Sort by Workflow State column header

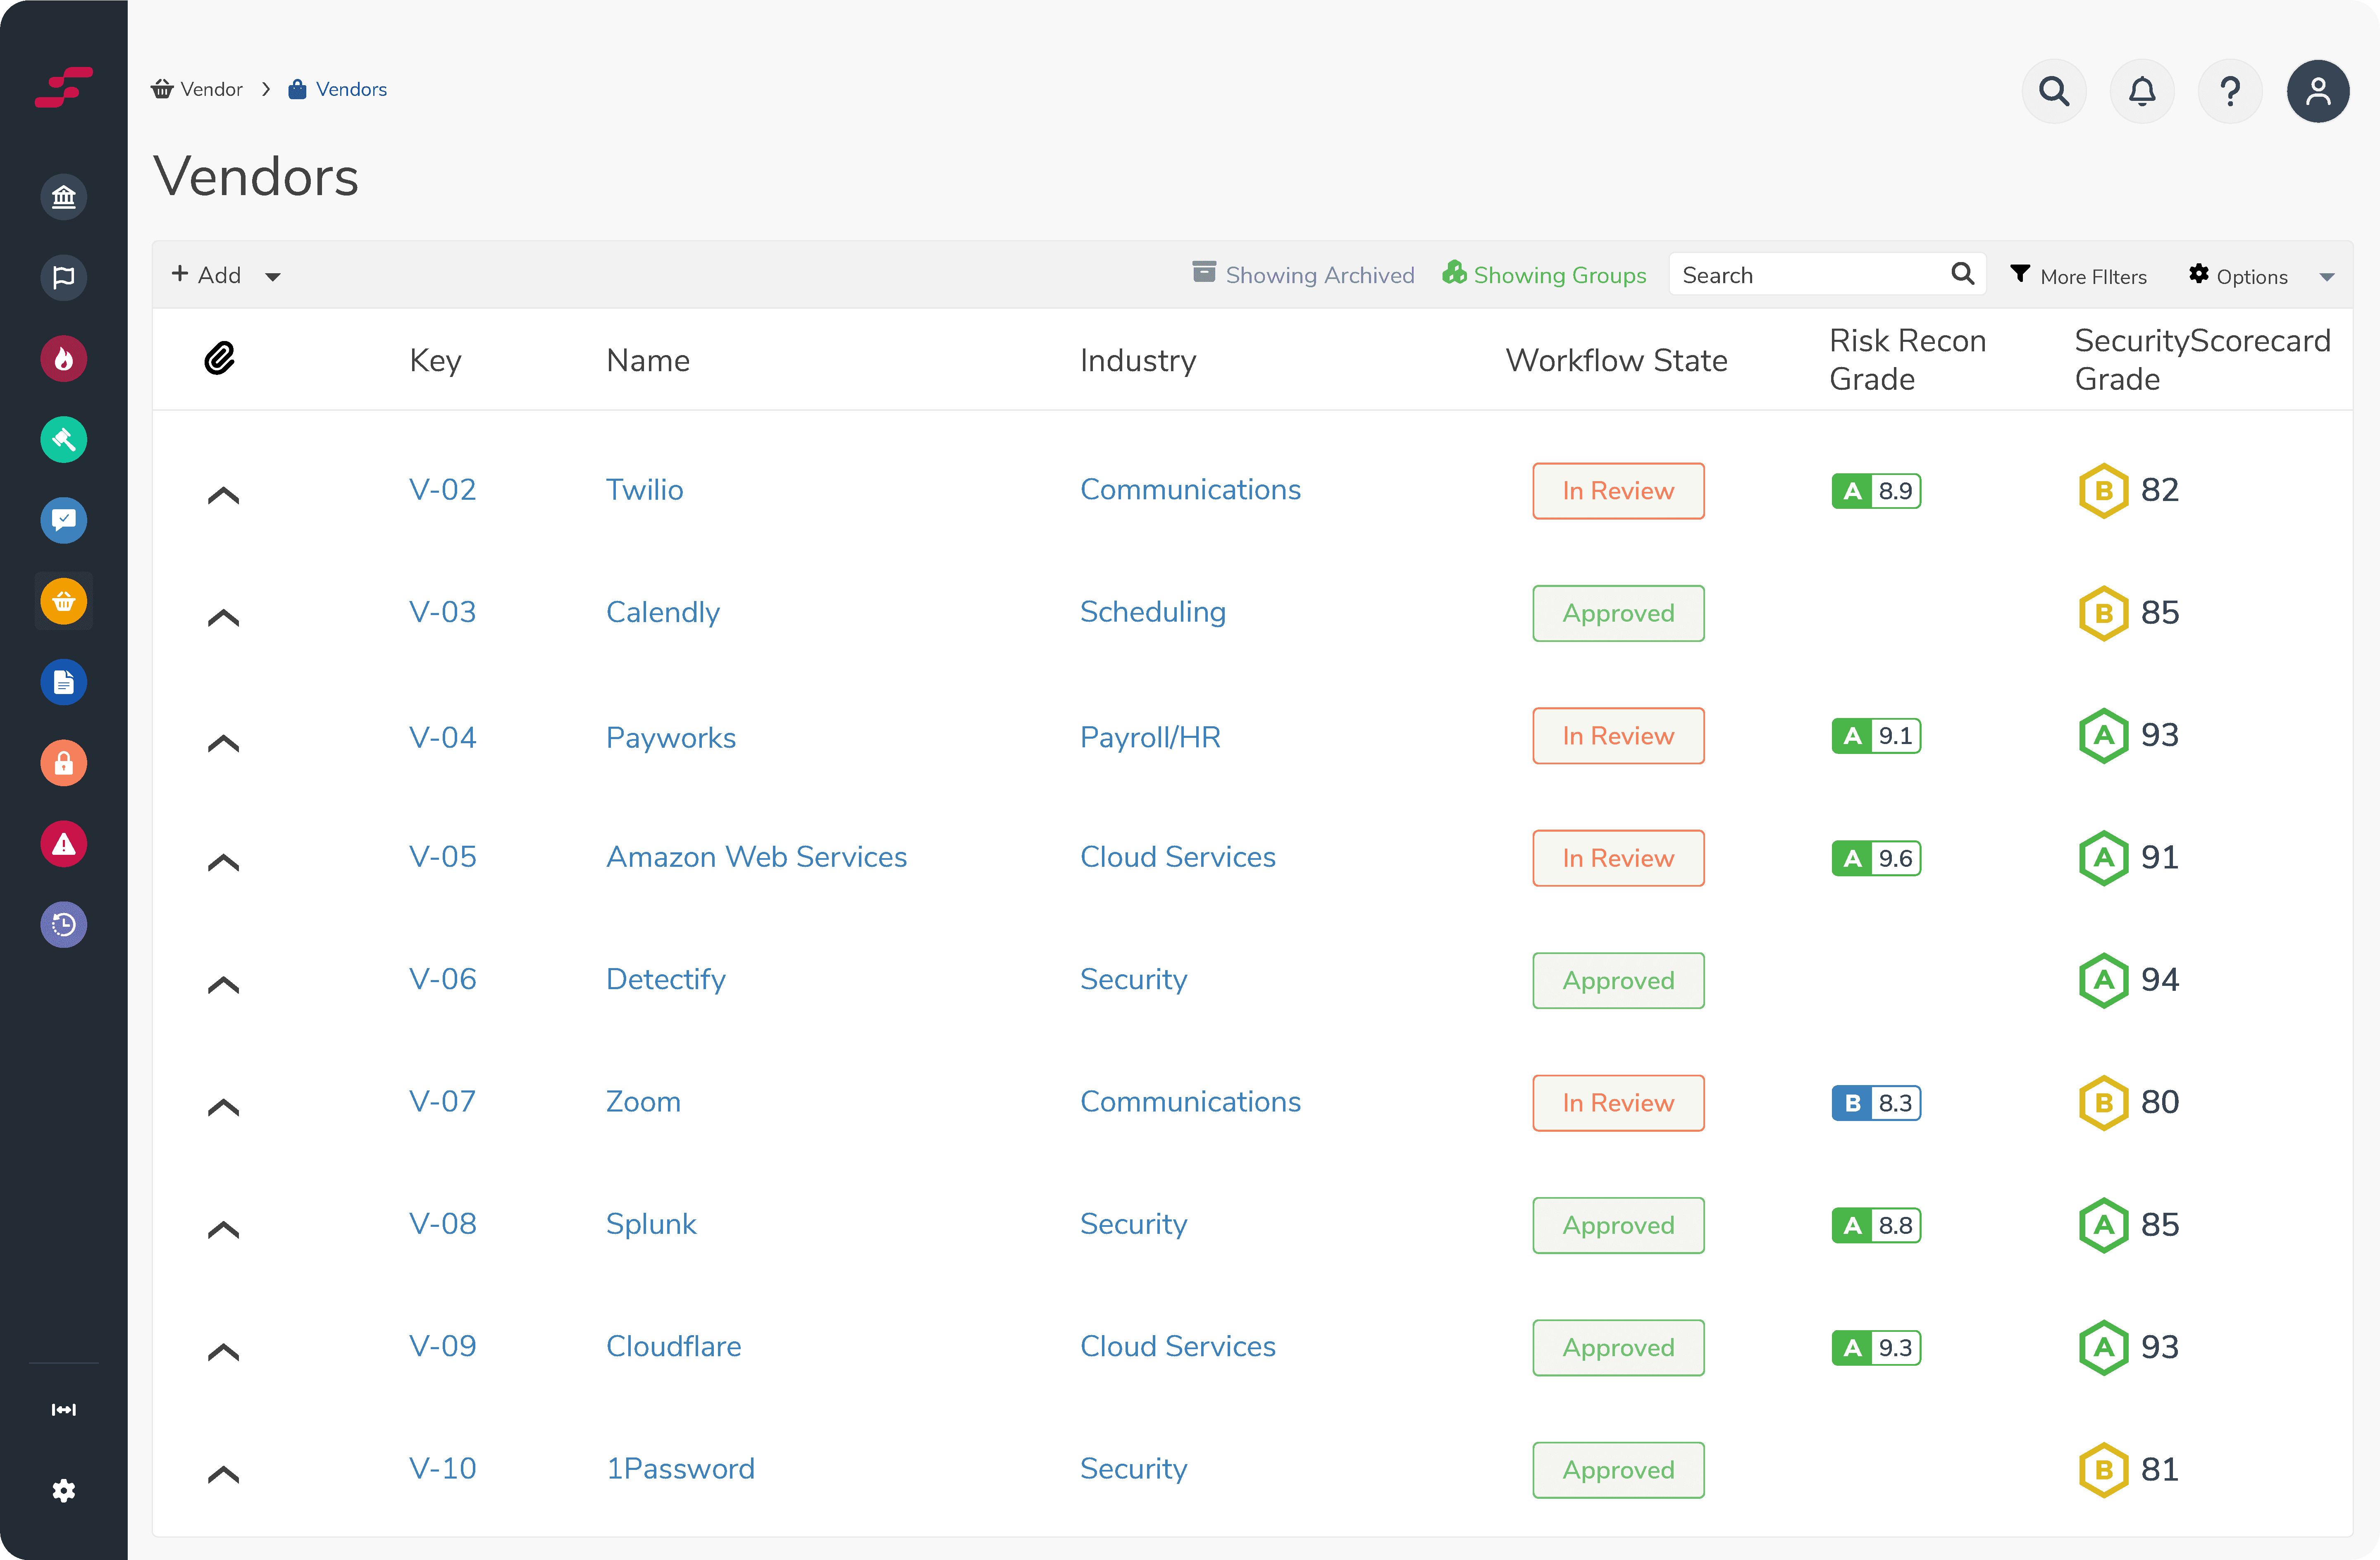[1616, 360]
